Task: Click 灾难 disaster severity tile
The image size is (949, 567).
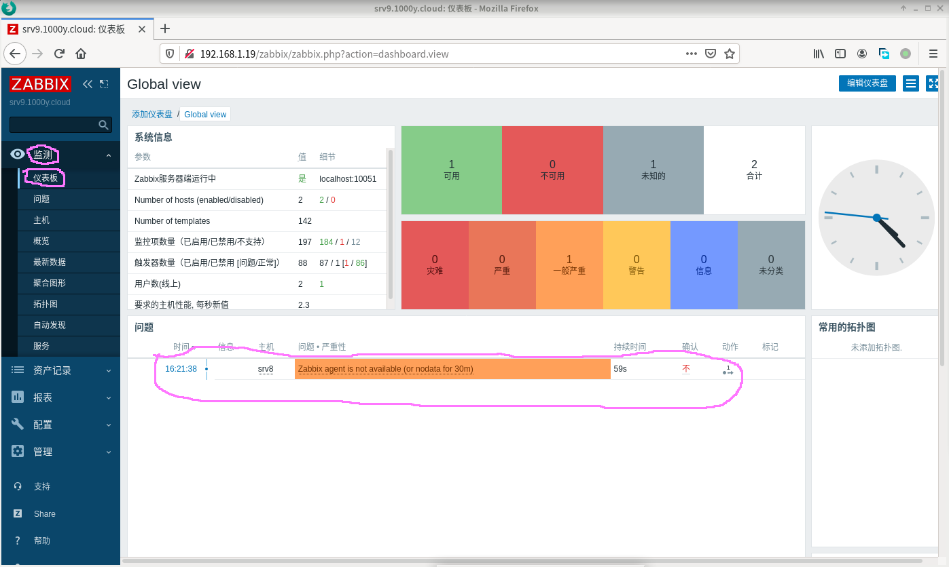Action: pyautogui.click(x=435, y=265)
